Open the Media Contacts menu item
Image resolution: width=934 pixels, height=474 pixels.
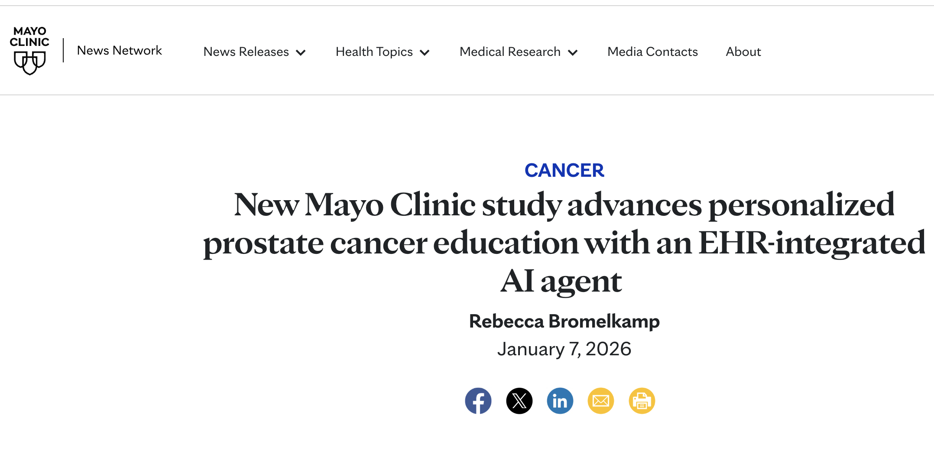(652, 52)
